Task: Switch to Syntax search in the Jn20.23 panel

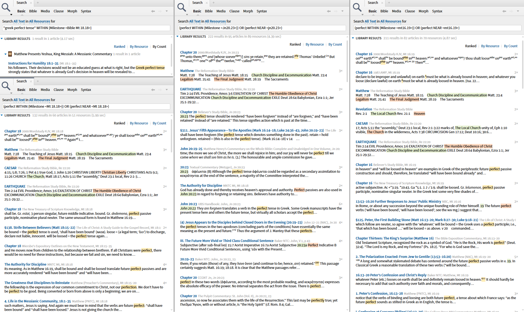Action: [x=262, y=11]
